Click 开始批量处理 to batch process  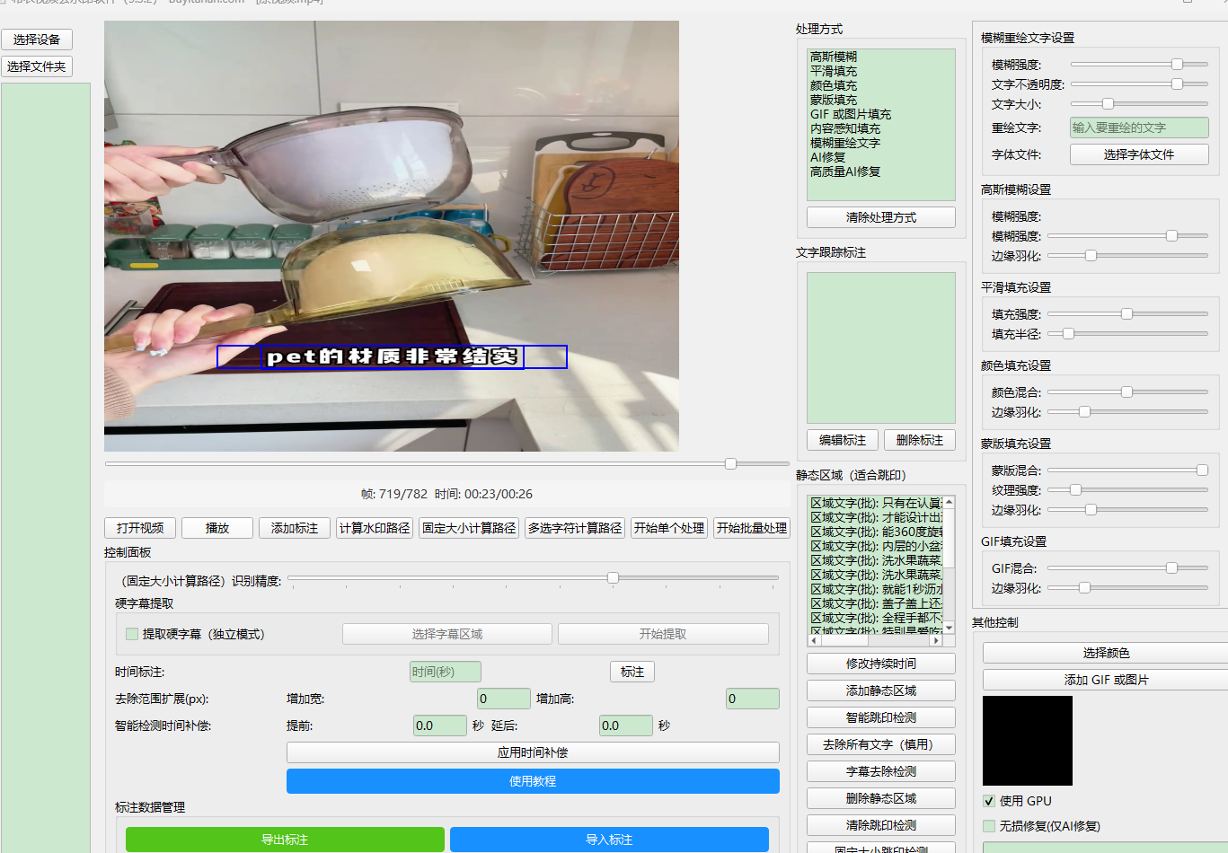[751, 528]
